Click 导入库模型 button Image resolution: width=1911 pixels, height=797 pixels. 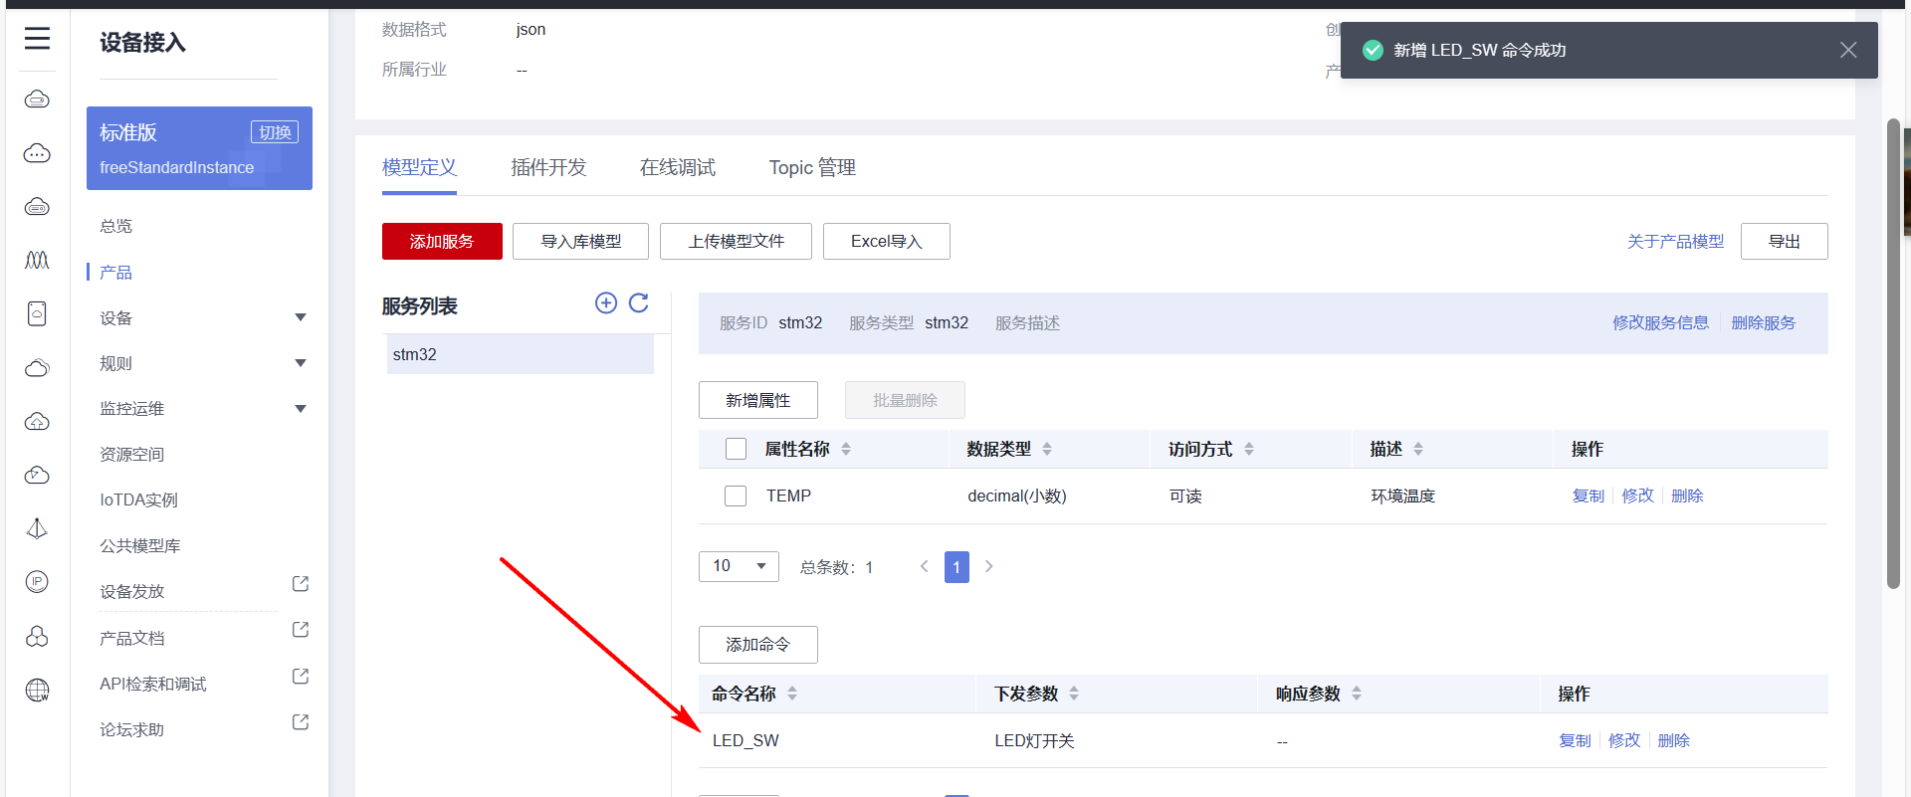click(x=580, y=242)
